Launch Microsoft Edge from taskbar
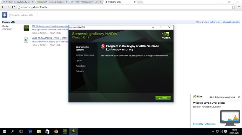242x135 pixels. [x=30, y=131]
